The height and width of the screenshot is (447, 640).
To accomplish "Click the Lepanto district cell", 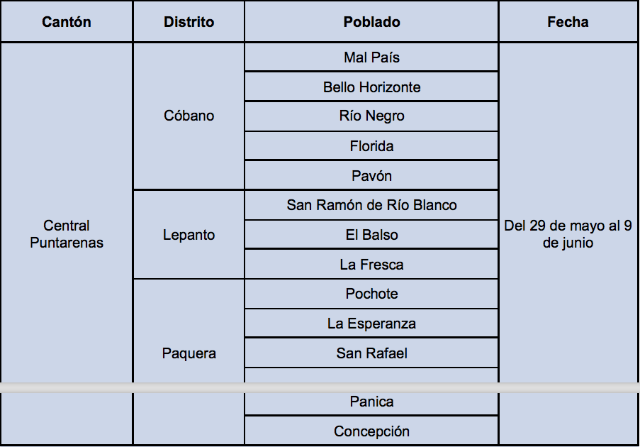I will click(189, 235).
